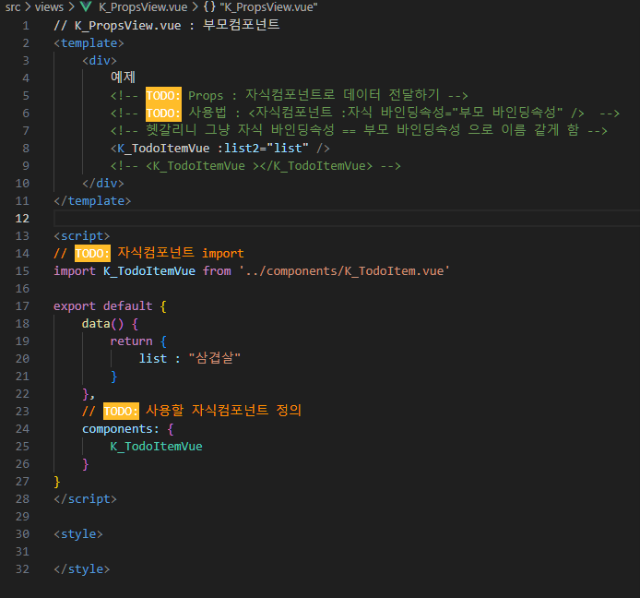This screenshot has width=640, height=598.
Task: Click the text '예제' on line 4
Action: pyautogui.click(x=123, y=78)
